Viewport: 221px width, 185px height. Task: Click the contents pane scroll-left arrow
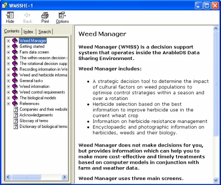[8, 177]
